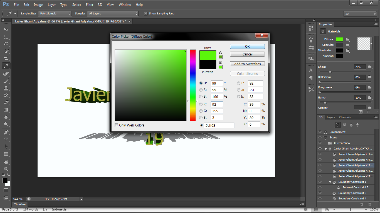The height and width of the screenshot is (213, 380).
Task: Open the Properties panel options menu
Action: coord(376,24)
